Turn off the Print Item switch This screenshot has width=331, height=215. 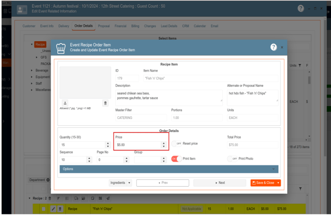[x=177, y=159]
